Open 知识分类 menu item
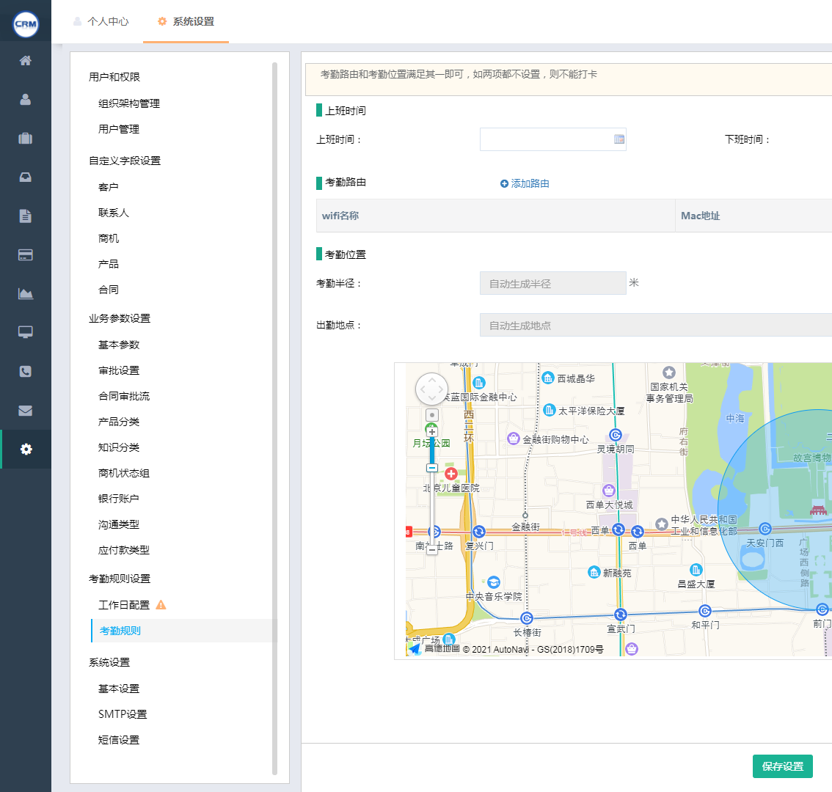The height and width of the screenshot is (792, 832). tap(119, 447)
